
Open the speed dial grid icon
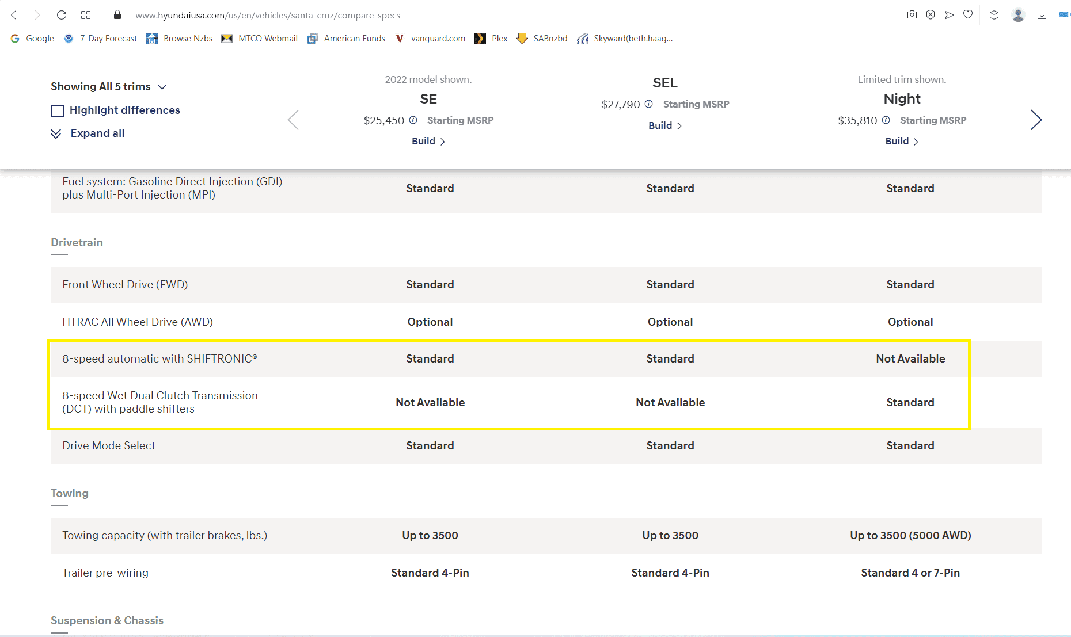point(86,15)
